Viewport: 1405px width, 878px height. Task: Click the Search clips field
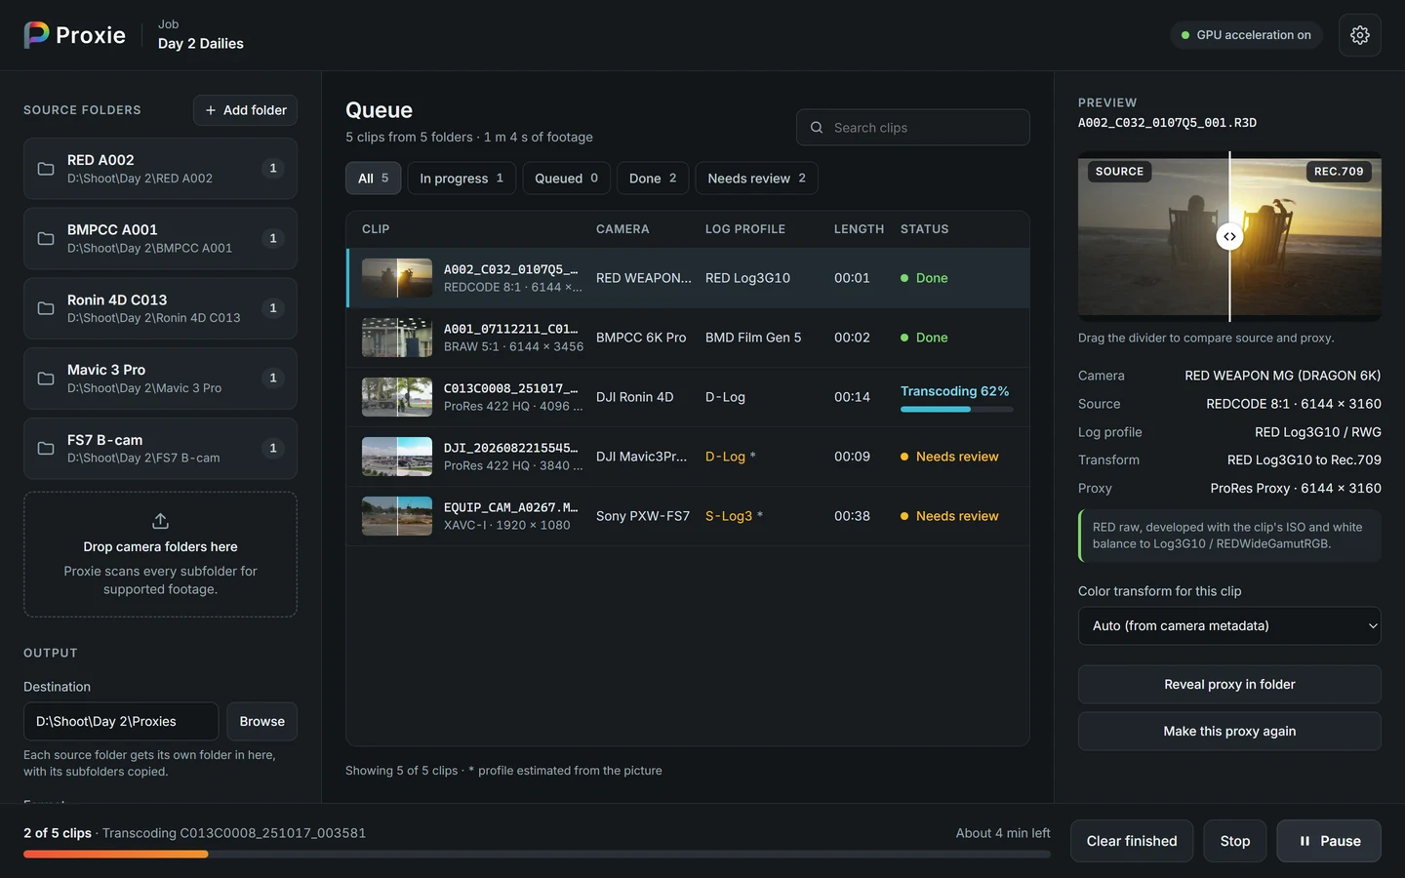(913, 128)
